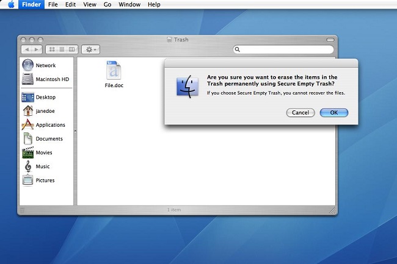This screenshot has height=264, width=397.
Task: Open the Action gear dropdown menu
Action: (x=90, y=49)
